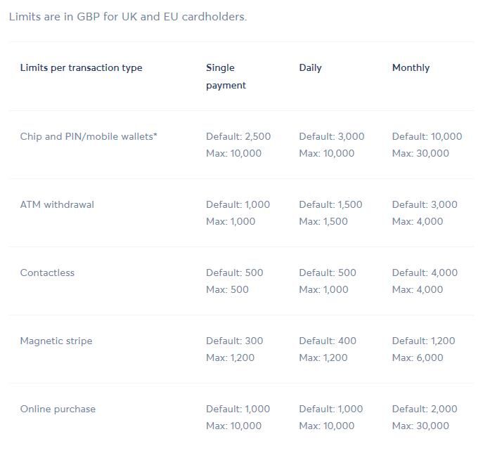Click the Contactless monthly 'Default: 4,000' value
The height and width of the screenshot is (453, 490).
pos(425,273)
